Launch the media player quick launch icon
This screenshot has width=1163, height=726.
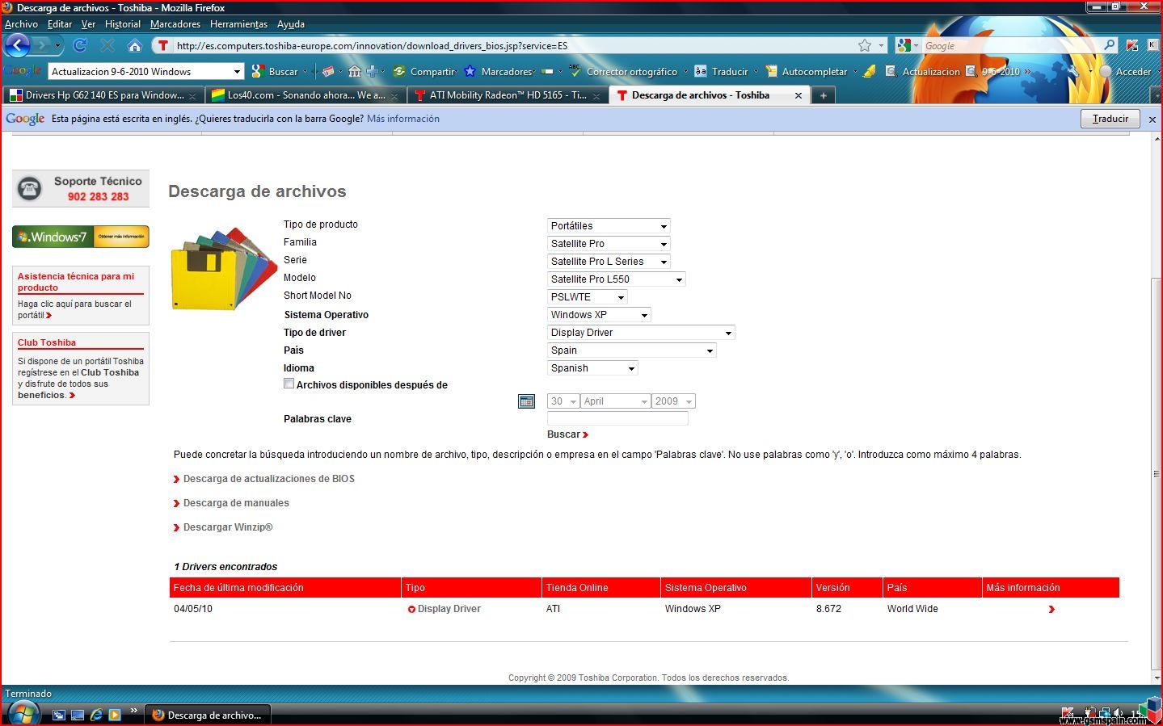point(115,715)
